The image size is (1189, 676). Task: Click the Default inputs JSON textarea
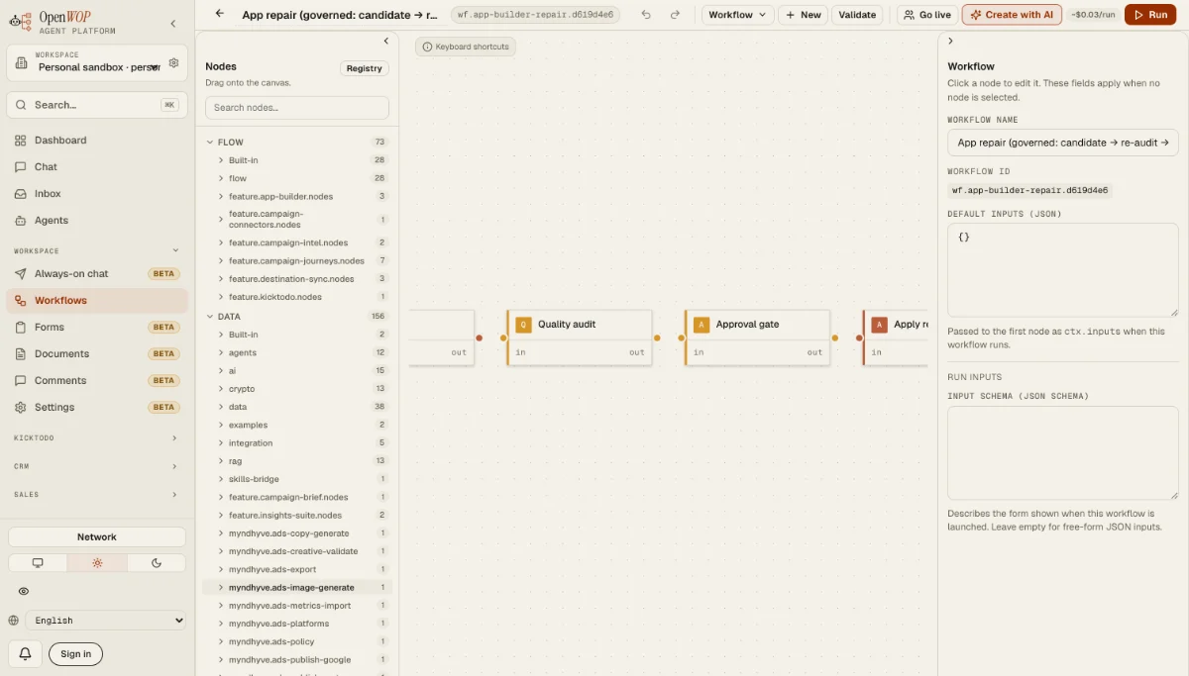[1063, 270]
